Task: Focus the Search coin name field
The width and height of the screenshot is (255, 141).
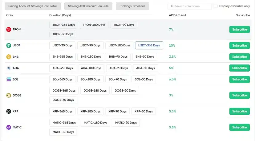Action: tap(190, 6)
